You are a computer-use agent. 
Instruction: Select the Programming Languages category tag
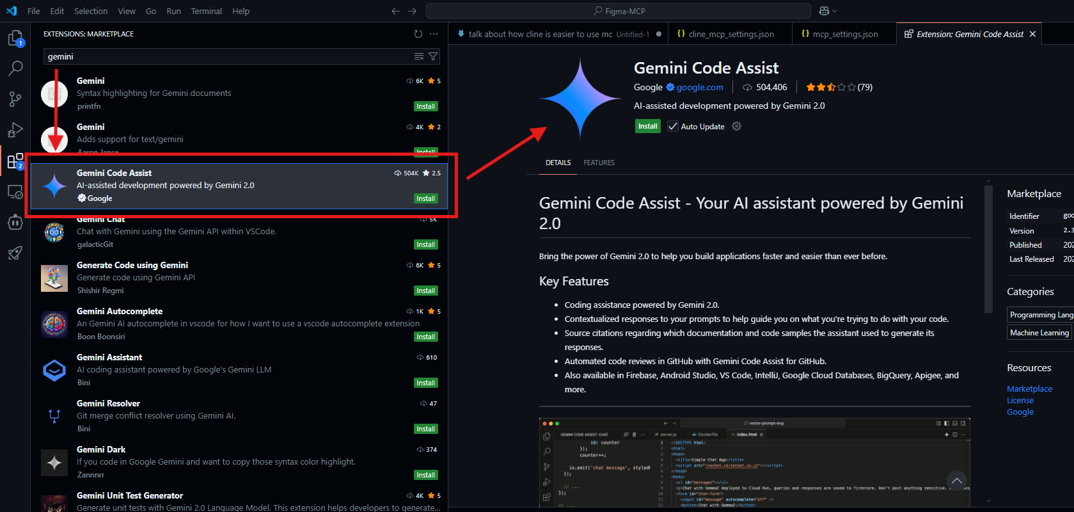coord(1040,314)
